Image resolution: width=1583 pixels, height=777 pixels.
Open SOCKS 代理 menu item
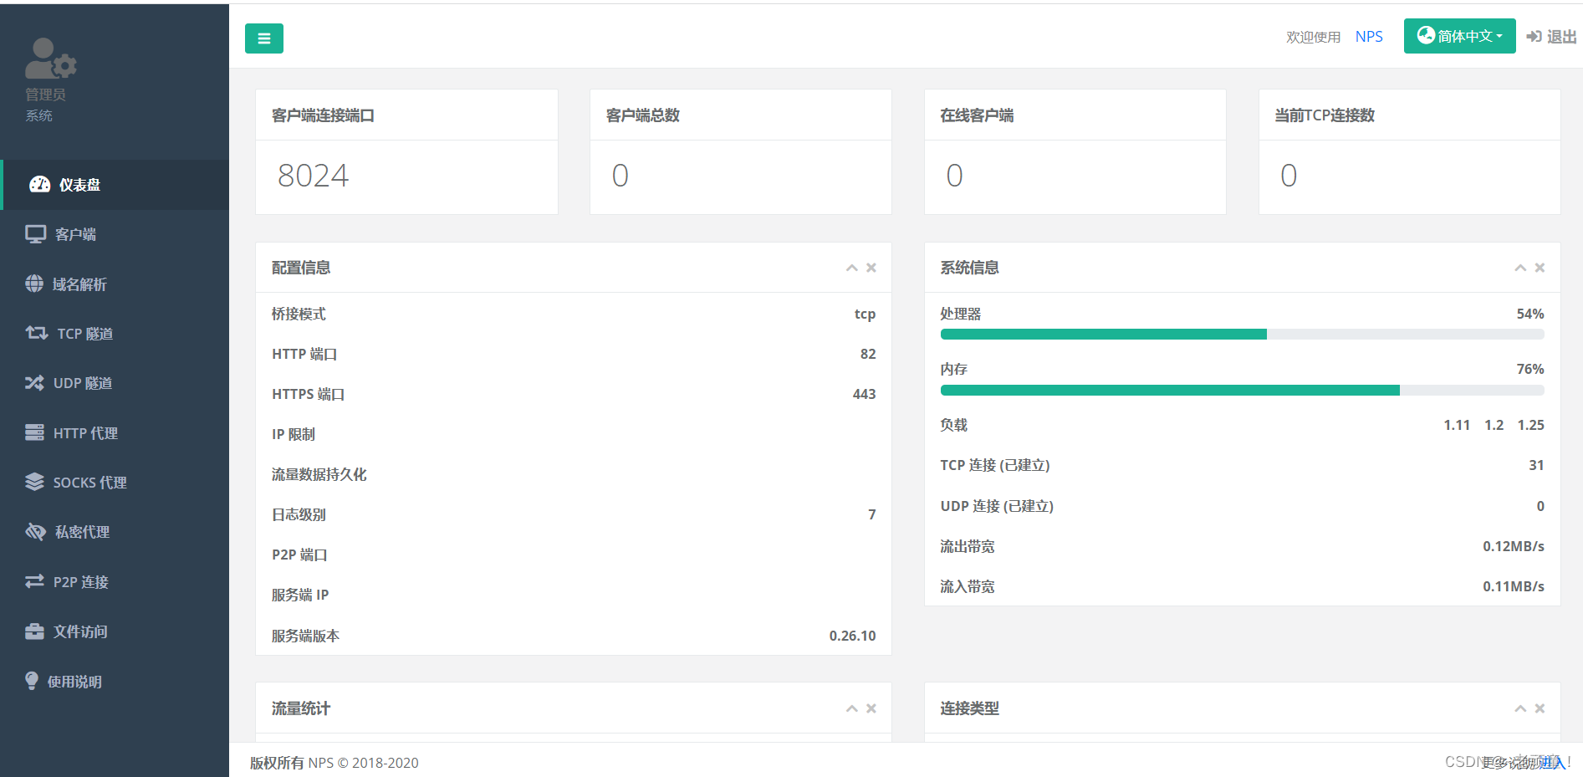(x=115, y=483)
